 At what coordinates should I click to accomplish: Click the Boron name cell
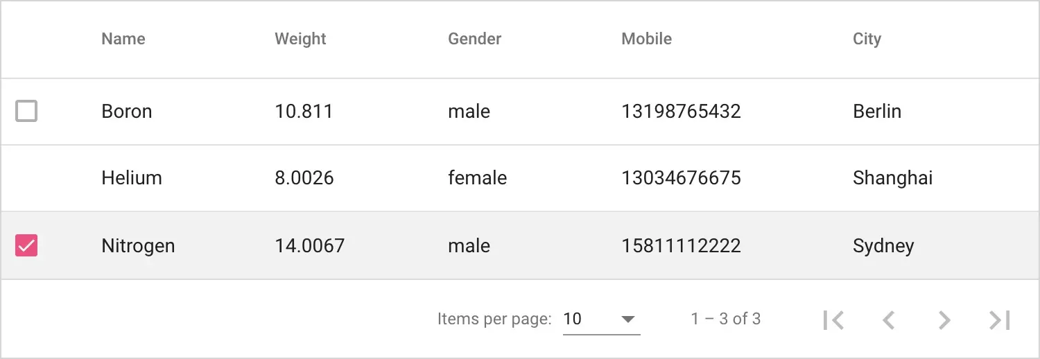127,112
